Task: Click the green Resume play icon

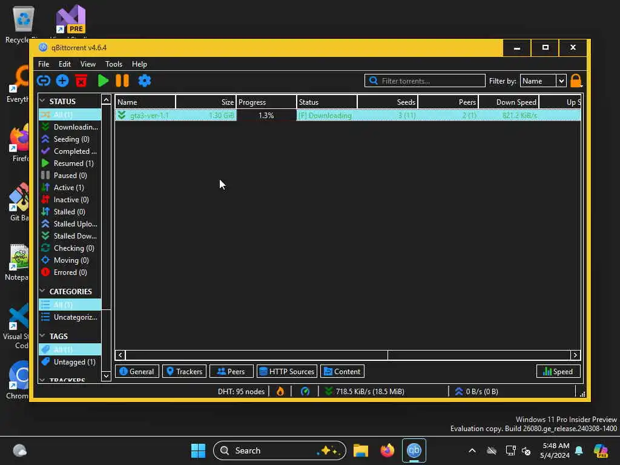Action: click(x=103, y=81)
